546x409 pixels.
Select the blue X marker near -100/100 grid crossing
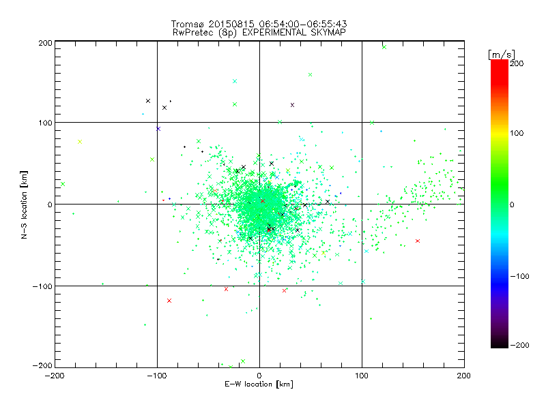point(158,129)
